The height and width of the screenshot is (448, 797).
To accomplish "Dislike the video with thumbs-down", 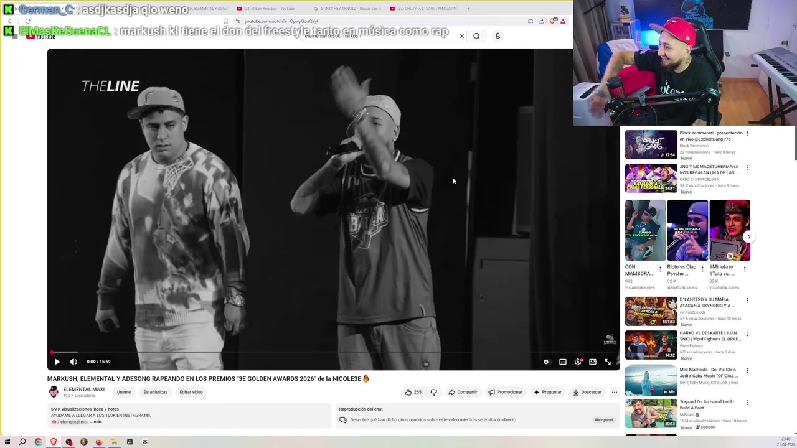I will click(x=433, y=392).
